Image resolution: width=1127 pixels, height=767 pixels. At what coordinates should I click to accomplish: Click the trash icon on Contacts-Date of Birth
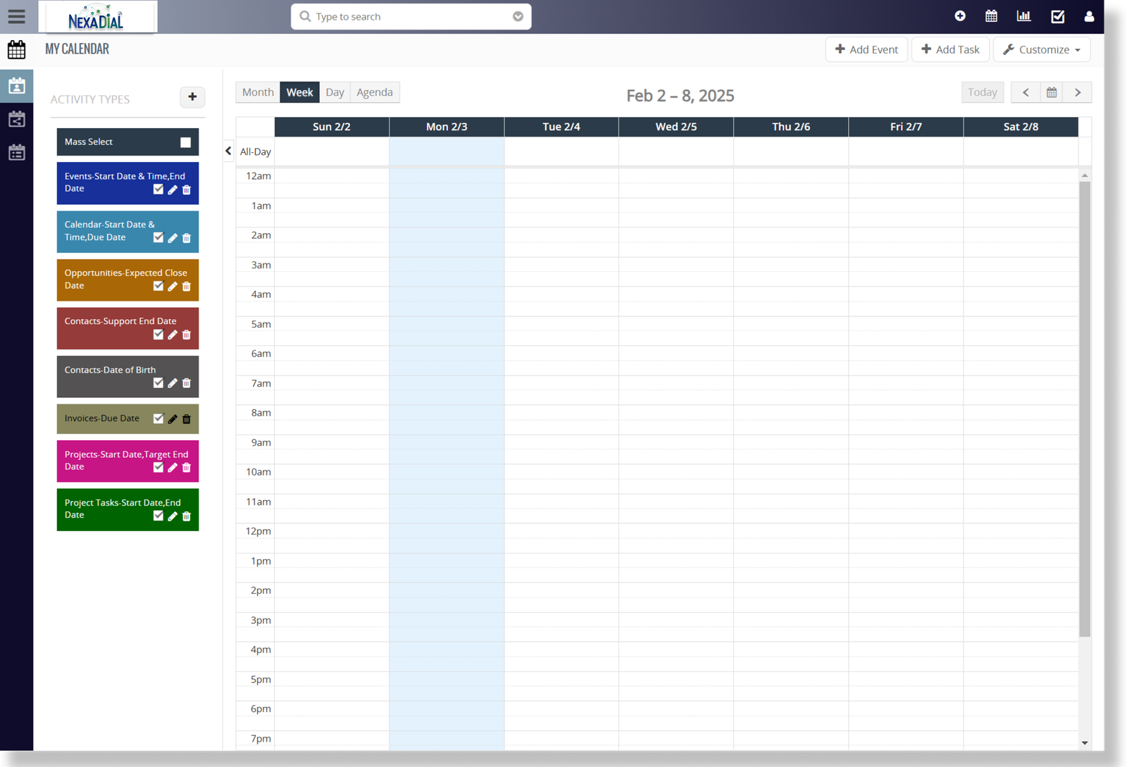coord(186,383)
